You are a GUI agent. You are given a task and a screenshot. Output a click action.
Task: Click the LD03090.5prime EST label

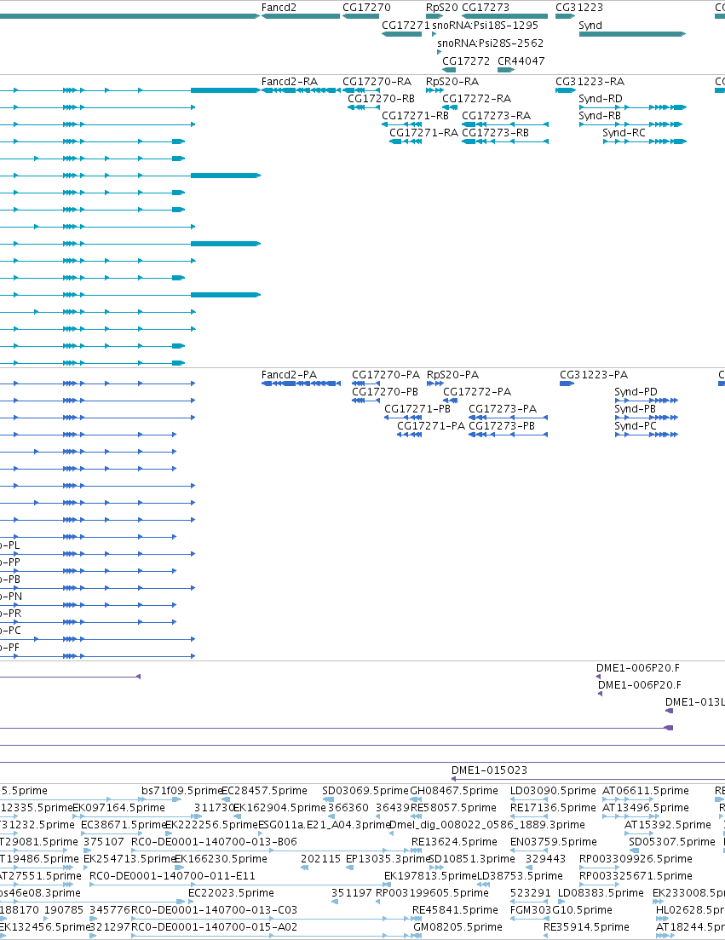coord(553,791)
